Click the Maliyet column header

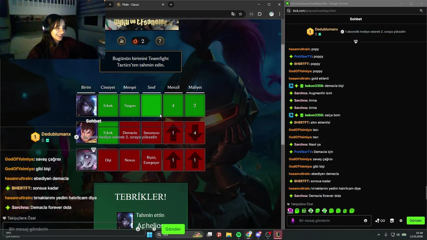coord(195,87)
